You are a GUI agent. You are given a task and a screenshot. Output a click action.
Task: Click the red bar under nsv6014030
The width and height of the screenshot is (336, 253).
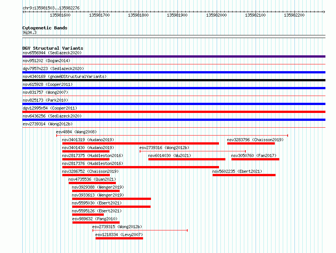pos(187,159)
